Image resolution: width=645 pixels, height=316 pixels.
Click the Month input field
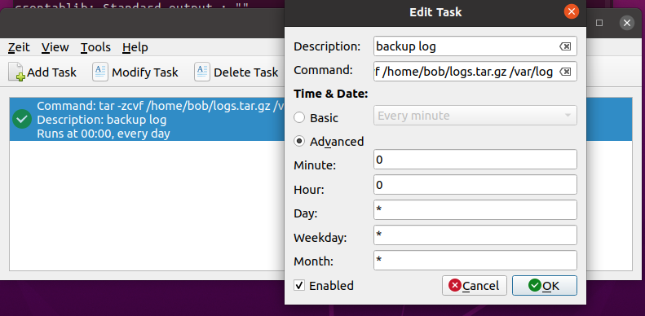[x=475, y=261]
